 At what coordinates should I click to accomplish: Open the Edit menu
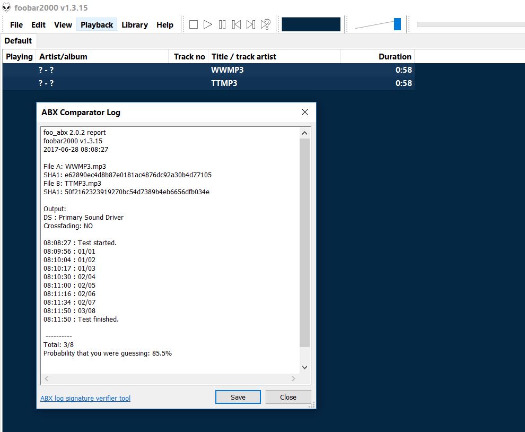tap(39, 25)
